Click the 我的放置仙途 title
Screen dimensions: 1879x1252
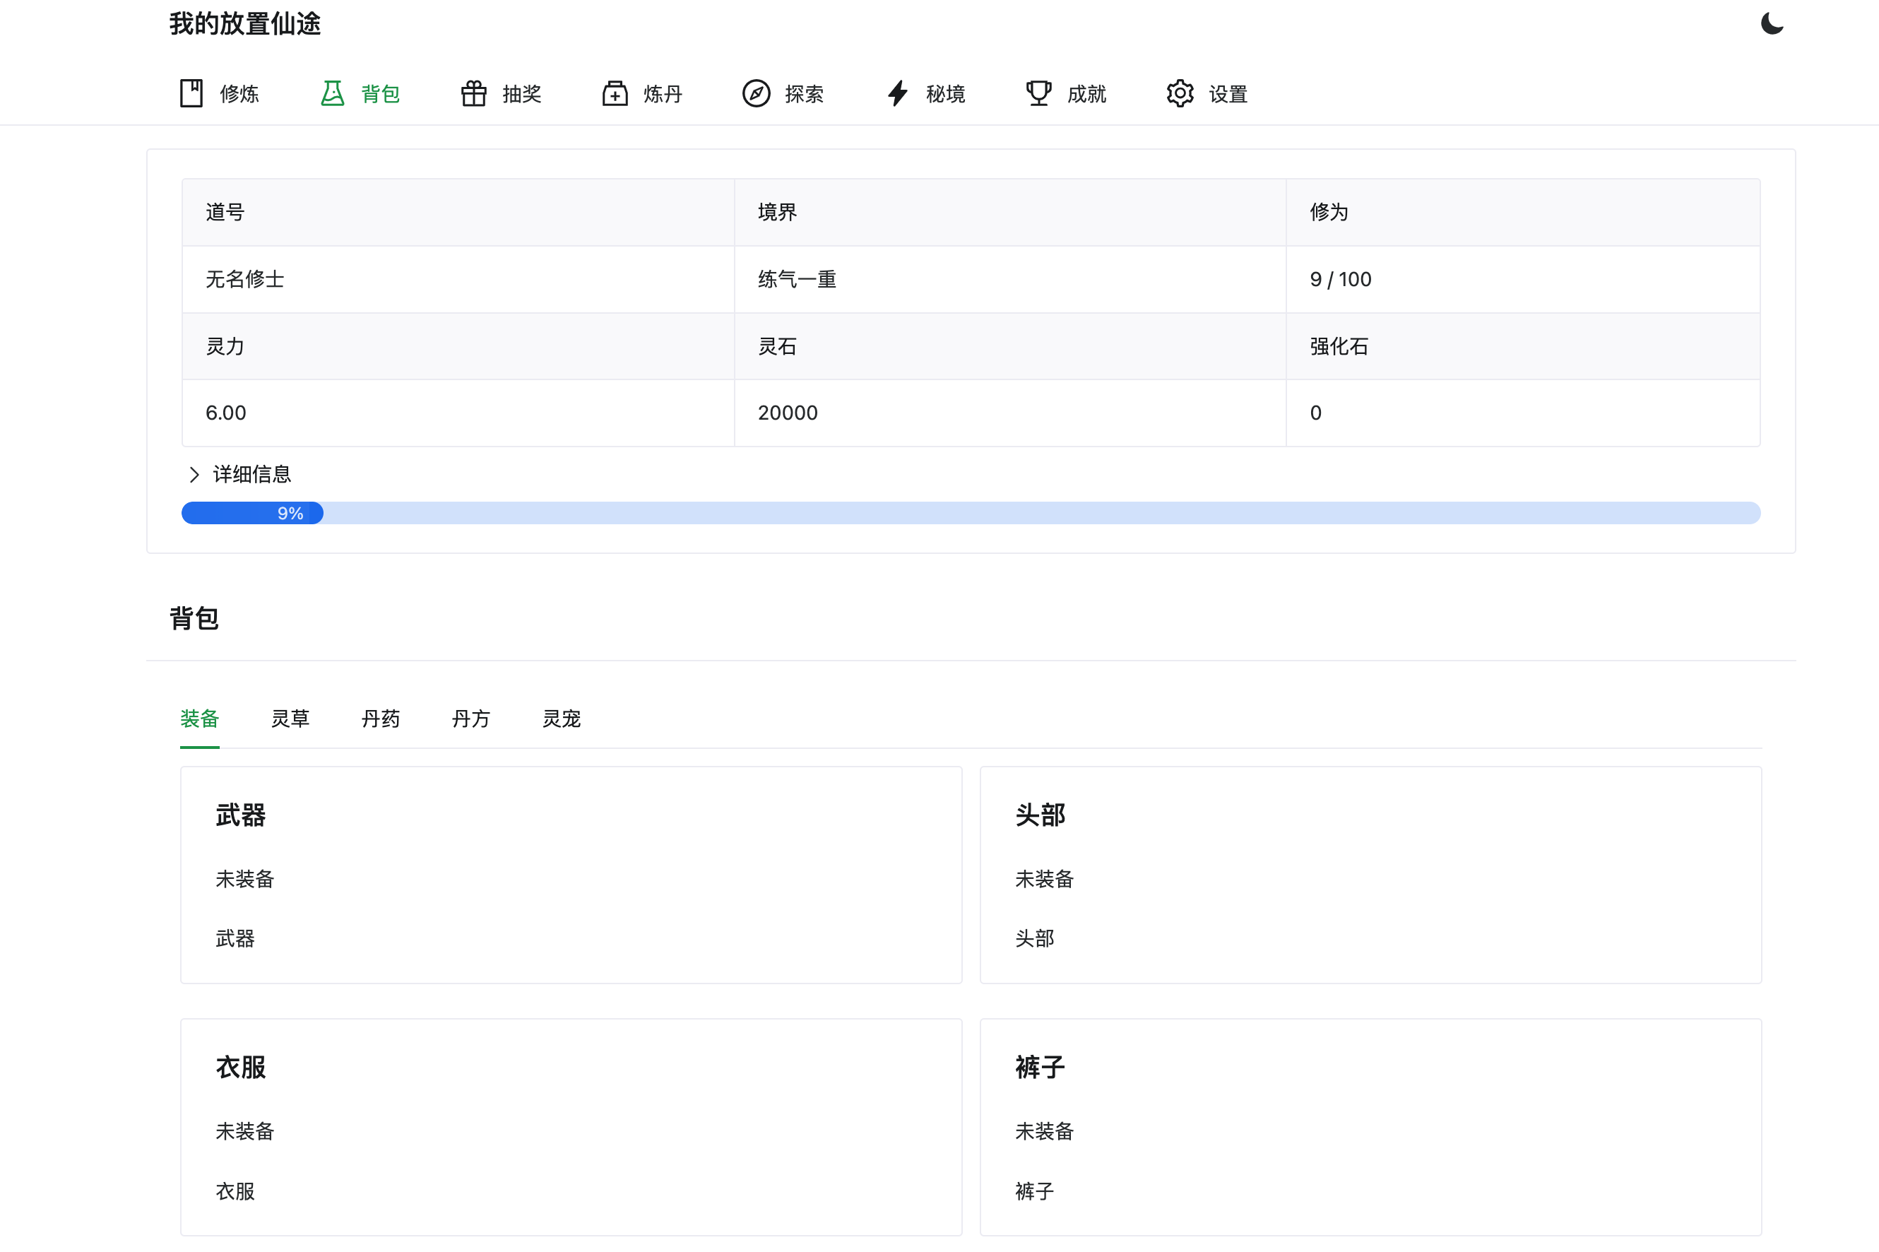[x=245, y=24]
